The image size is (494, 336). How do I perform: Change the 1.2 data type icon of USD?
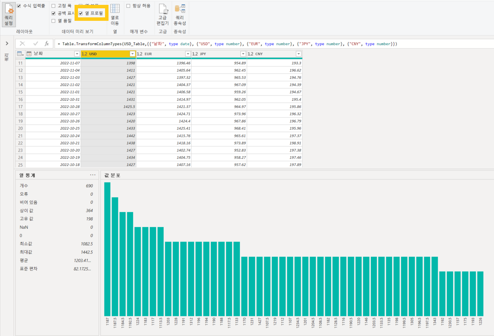click(x=84, y=54)
